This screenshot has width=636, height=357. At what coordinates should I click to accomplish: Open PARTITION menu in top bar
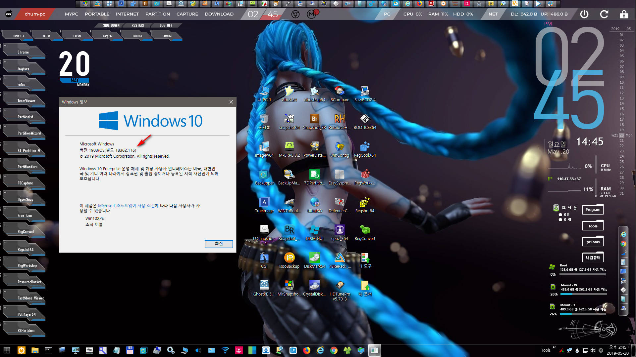158,14
